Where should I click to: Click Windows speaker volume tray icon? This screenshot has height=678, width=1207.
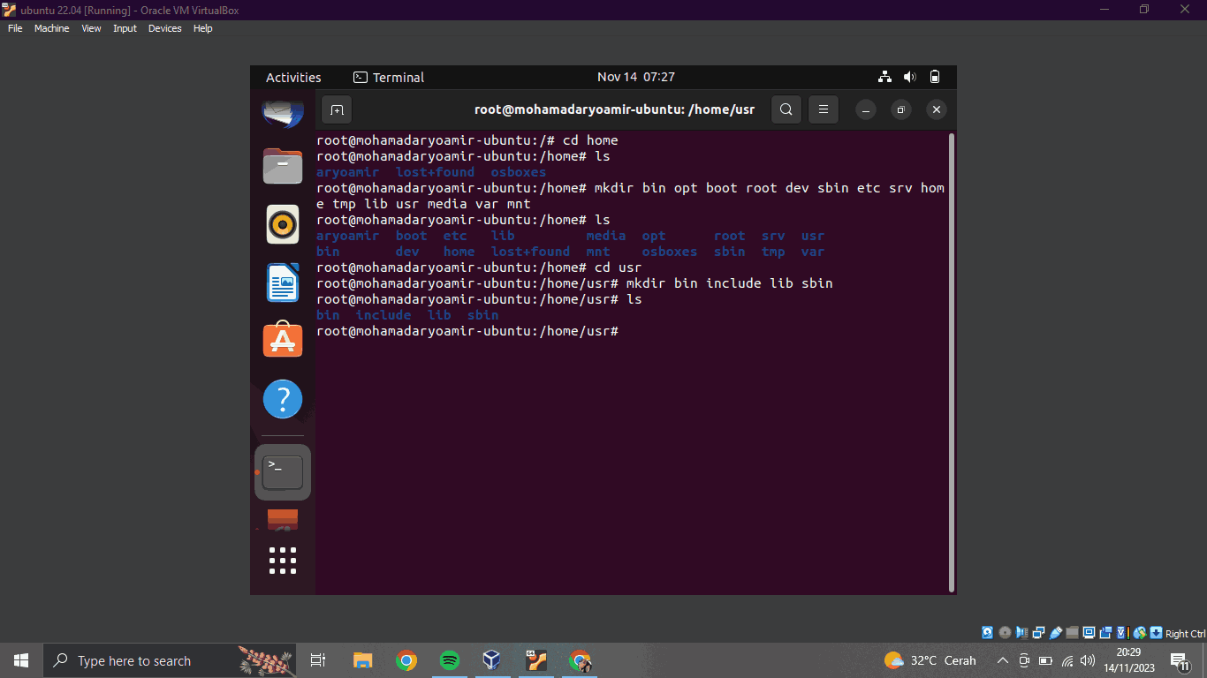pyautogui.click(x=1088, y=660)
